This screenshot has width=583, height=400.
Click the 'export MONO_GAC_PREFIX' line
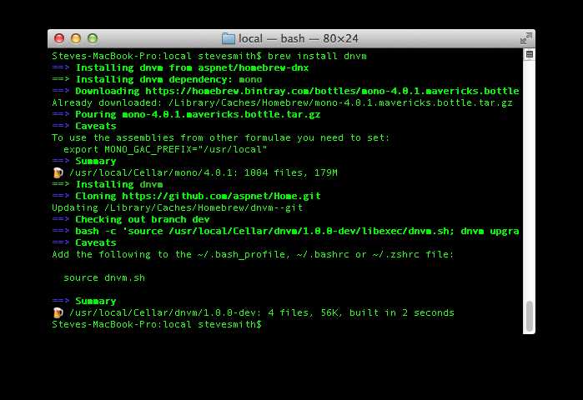coord(165,150)
